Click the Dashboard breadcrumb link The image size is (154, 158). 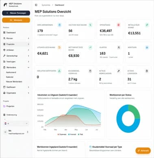(59, 5)
